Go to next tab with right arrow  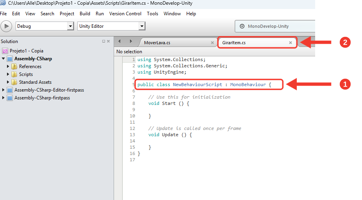[131, 41]
